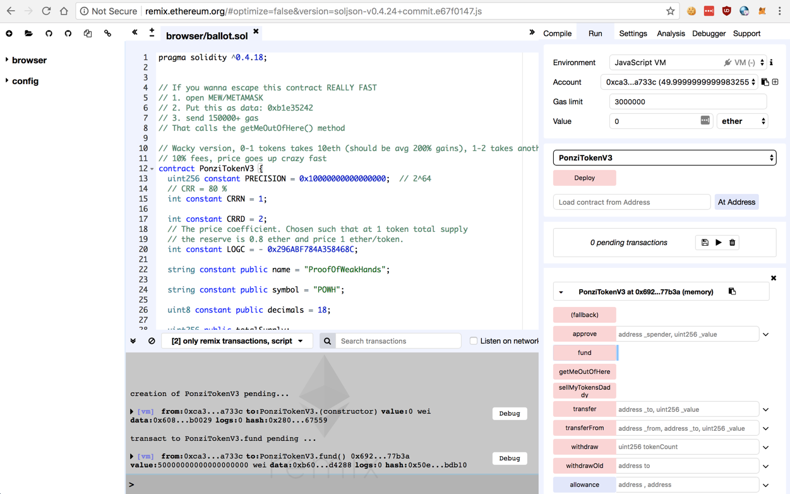Open the PonziTokenV3 contract selector

coord(664,158)
